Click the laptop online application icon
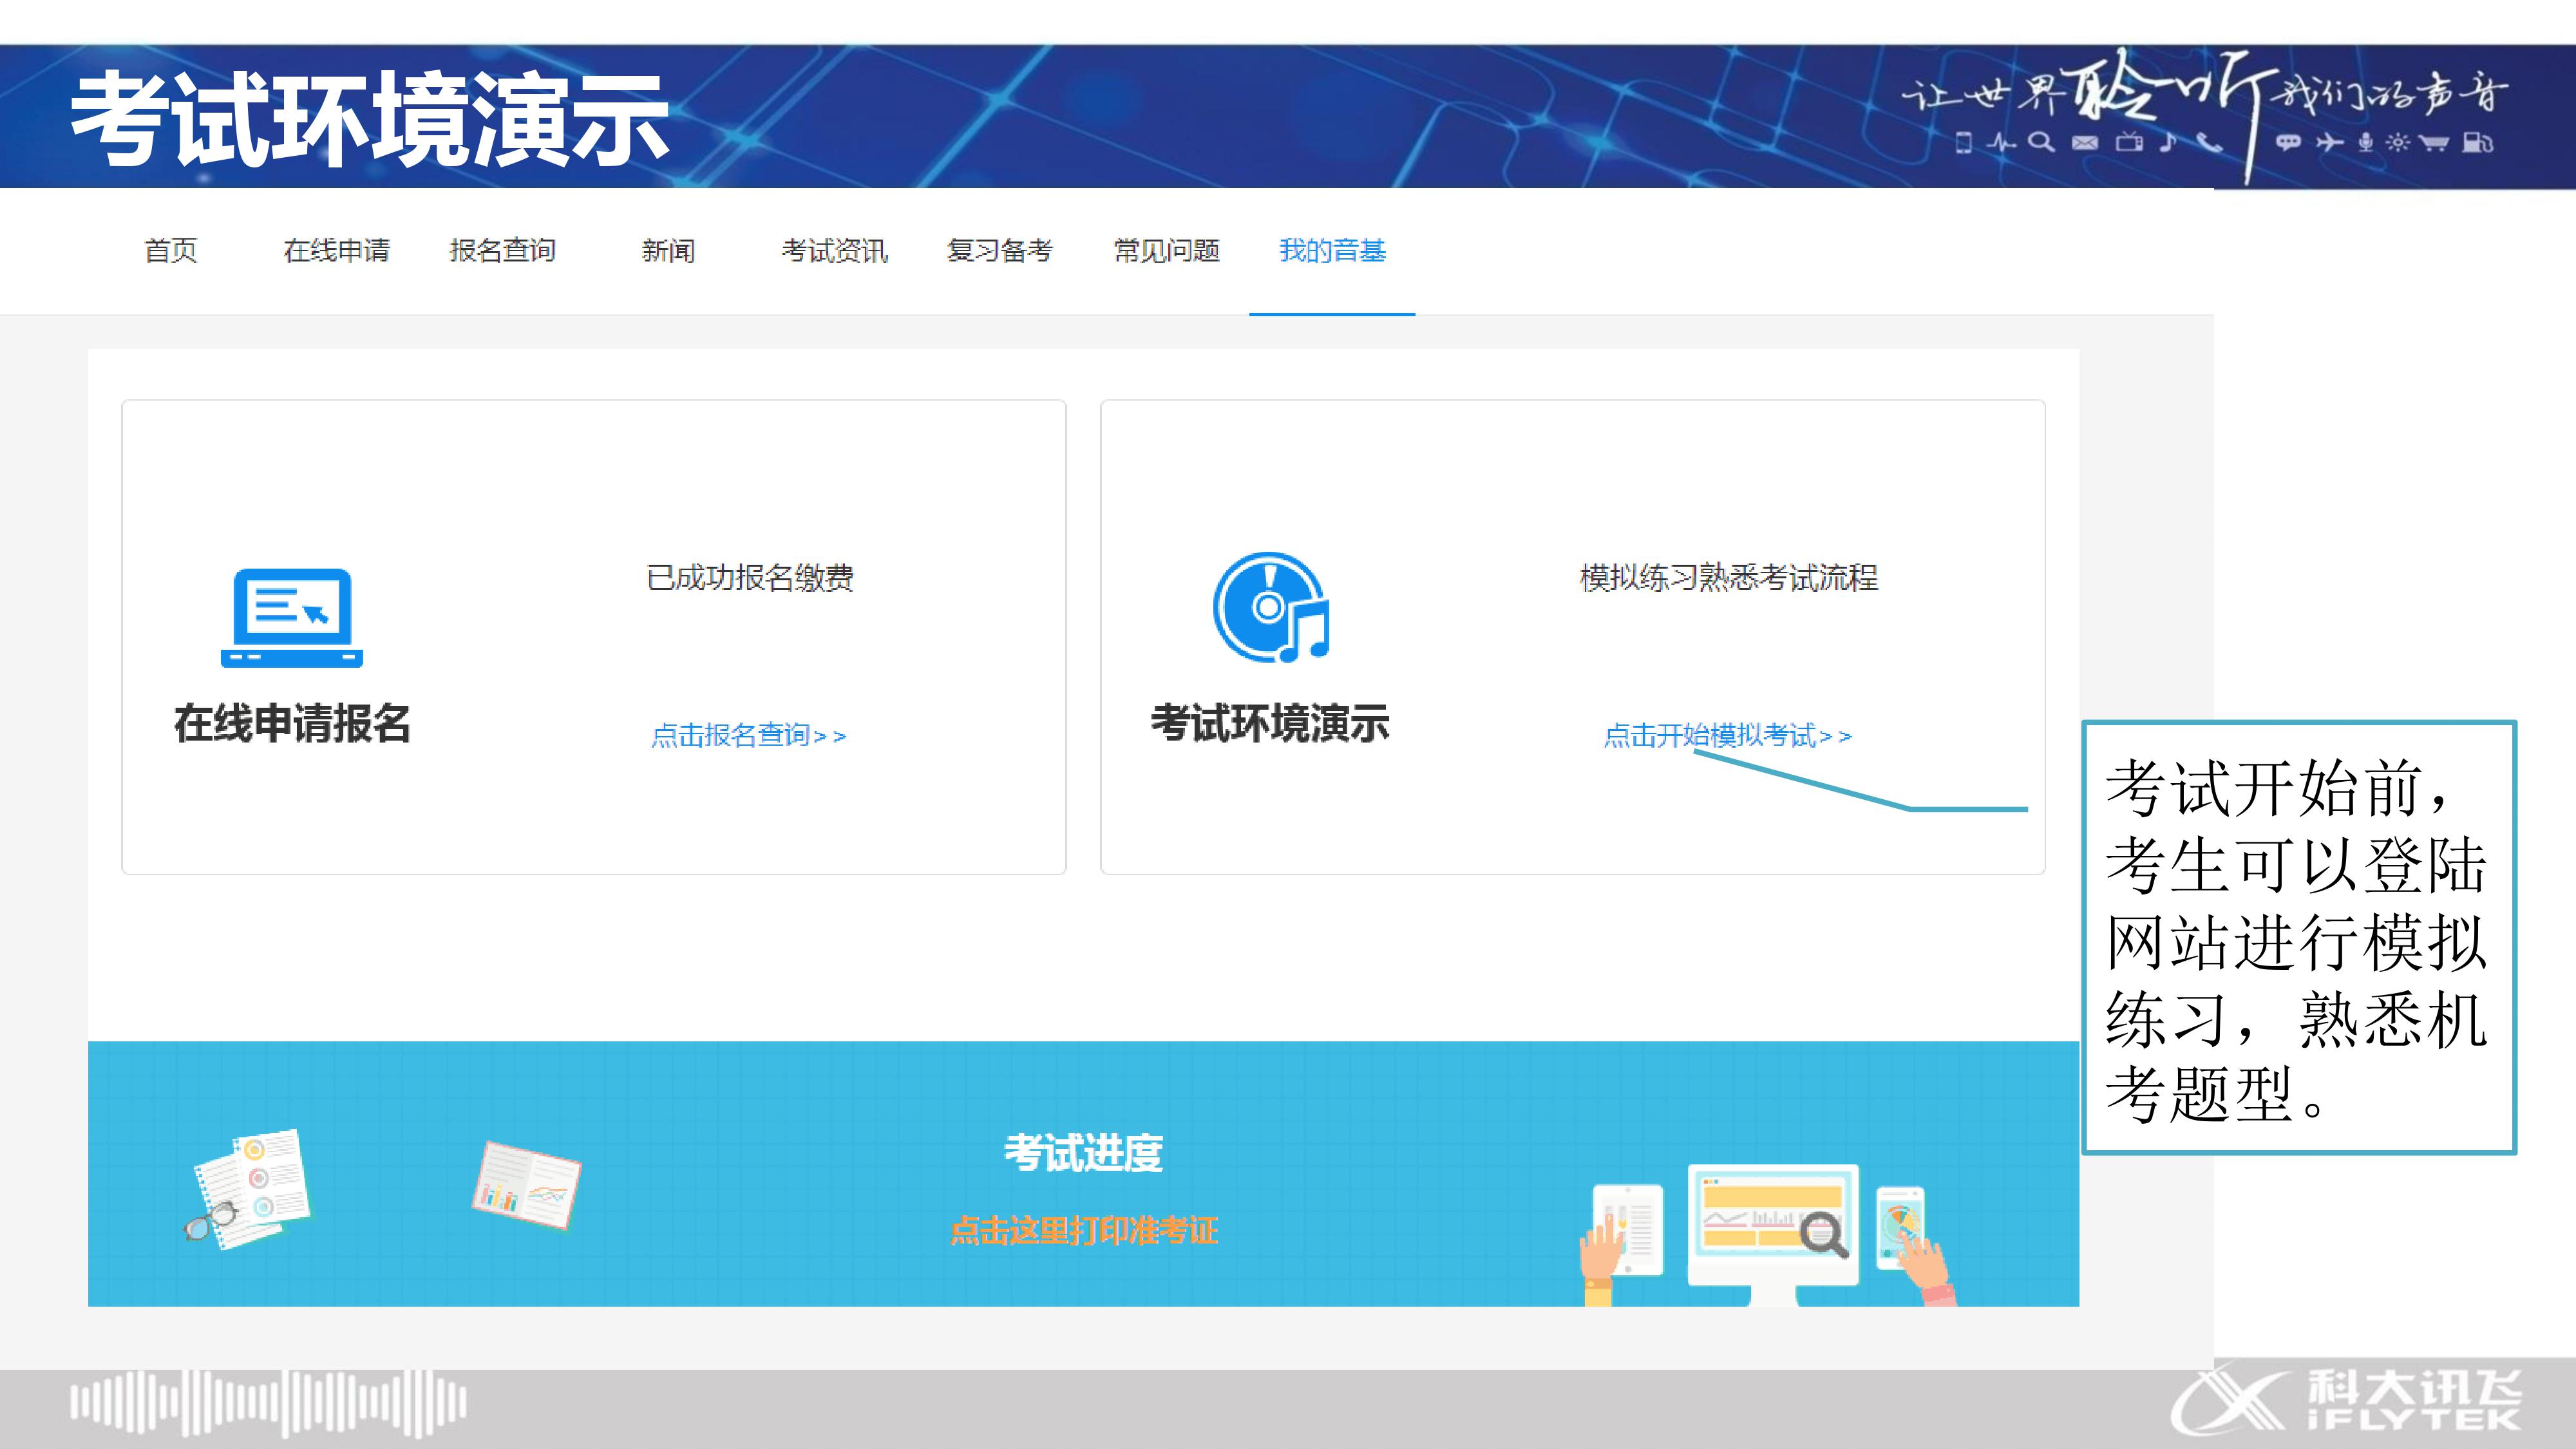The image size is (2576, 1449). point(292,617)
